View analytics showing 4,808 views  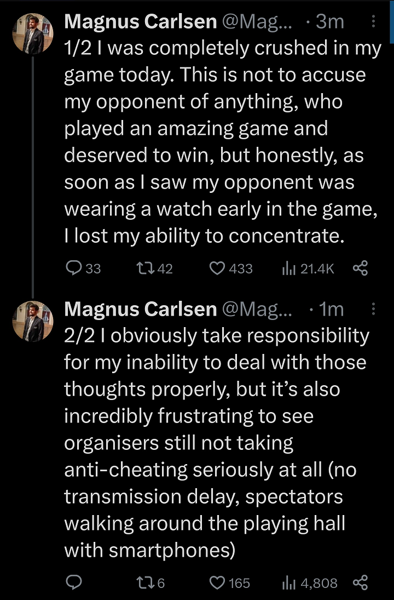[x=288, y=582]
